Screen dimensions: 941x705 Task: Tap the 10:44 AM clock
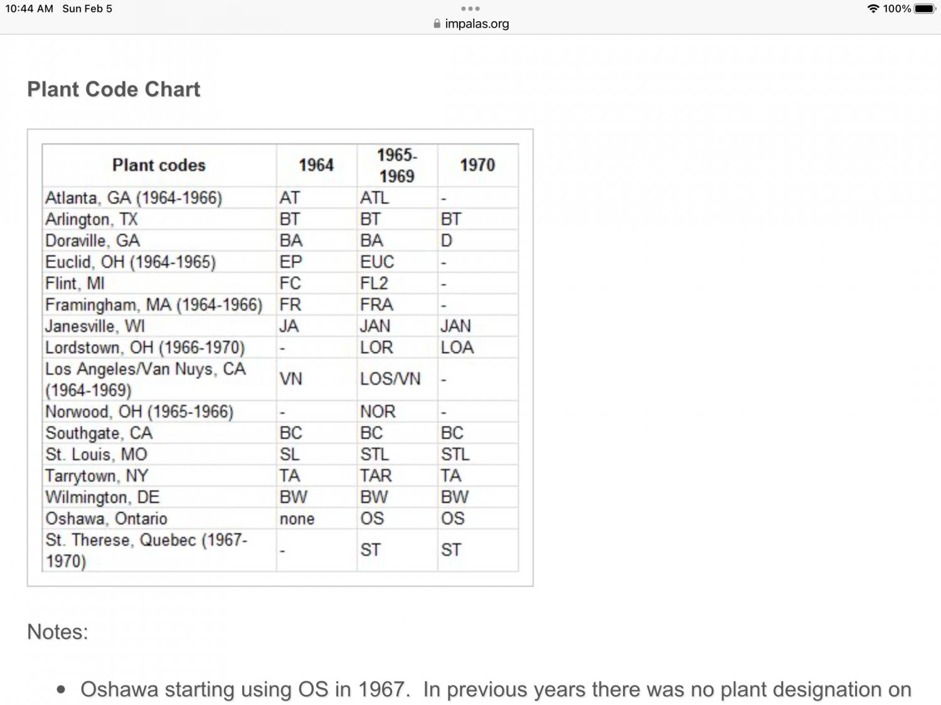tap(29, 9)
